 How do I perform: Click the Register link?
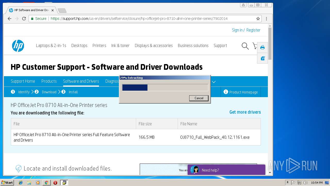tap(253, 30)
